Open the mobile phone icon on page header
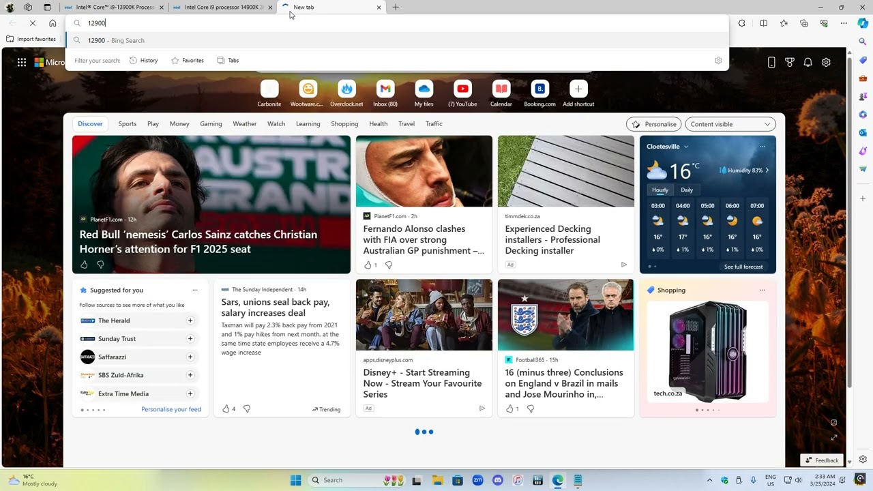This screenshot has height=491, width=873. 771,62
